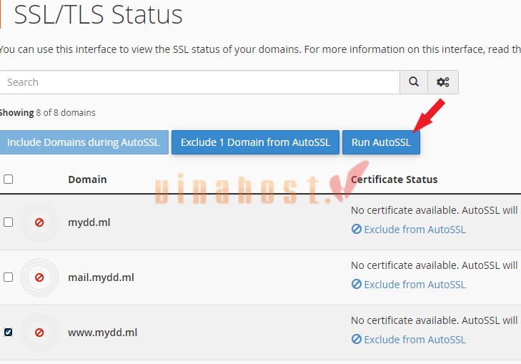Click the Certificate Status column header

(x=394, y=179)
